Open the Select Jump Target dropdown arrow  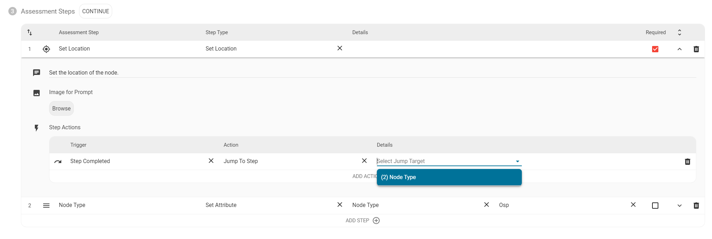(517, 161)
